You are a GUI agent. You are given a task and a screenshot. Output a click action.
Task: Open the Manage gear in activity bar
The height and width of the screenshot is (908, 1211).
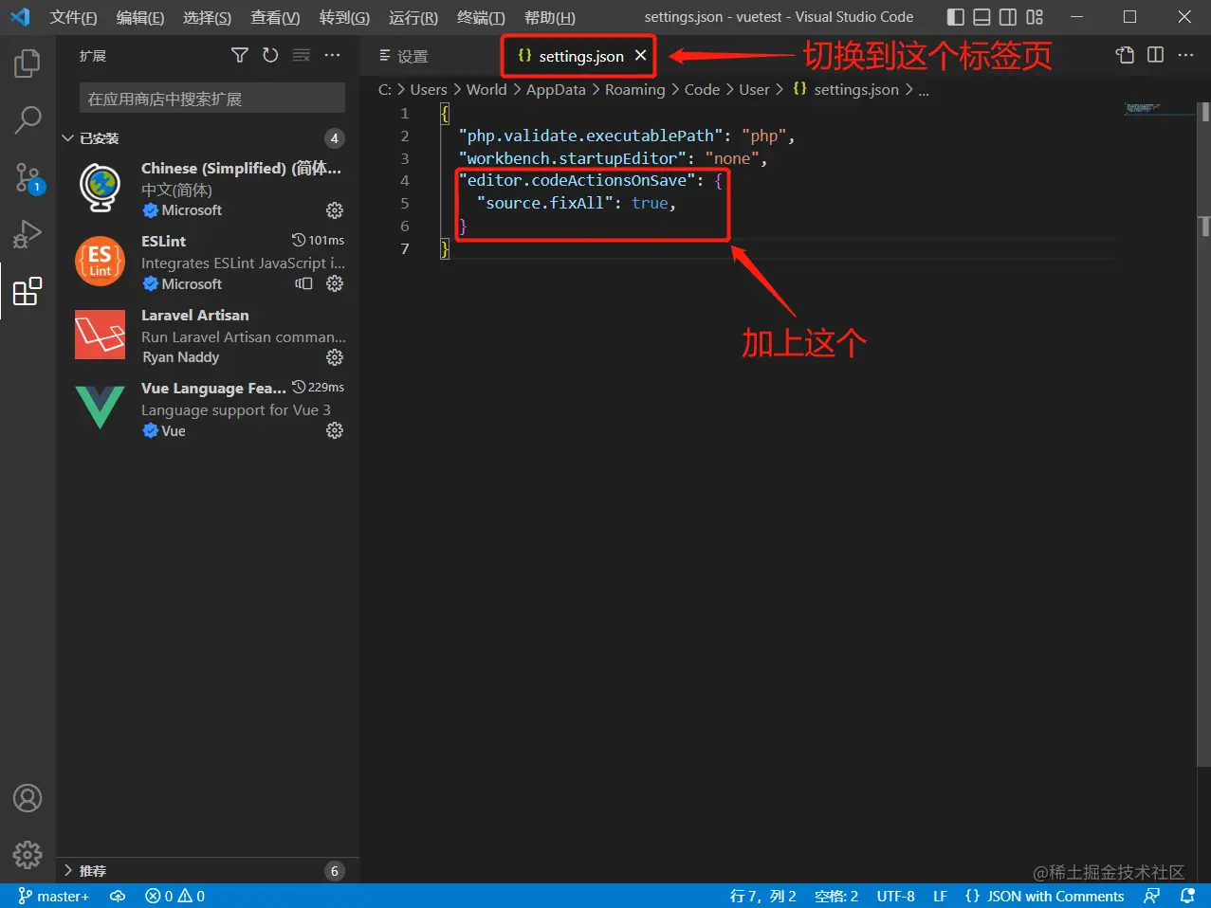point(28,855)
